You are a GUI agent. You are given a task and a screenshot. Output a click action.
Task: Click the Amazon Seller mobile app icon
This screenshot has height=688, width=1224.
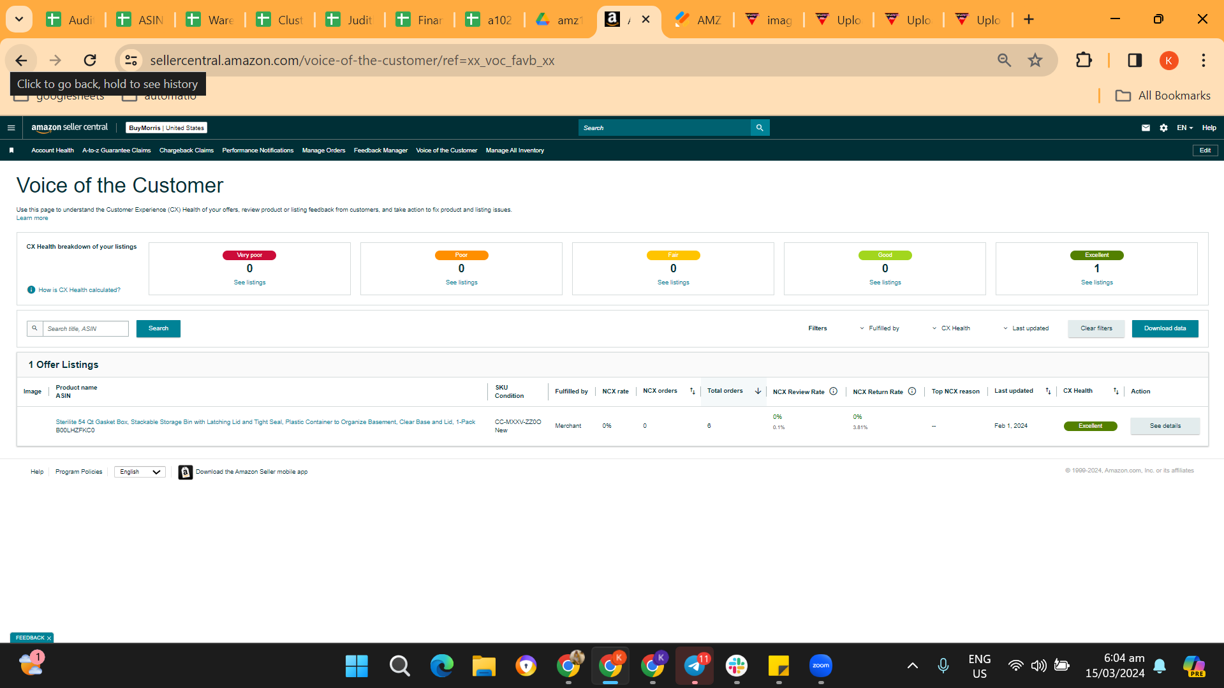coord(185,472)
